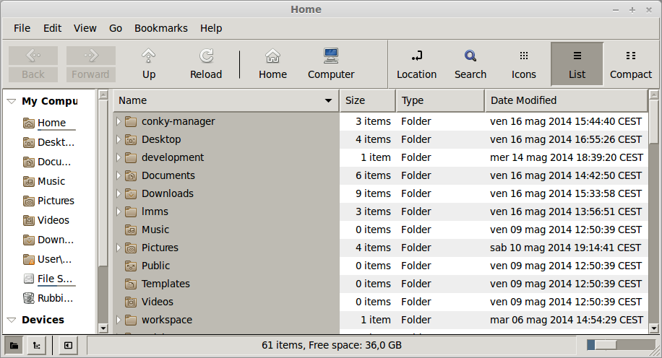Screen dimensions: 662x358
Task: Open File System in sidebar
Action: point(48,279)
